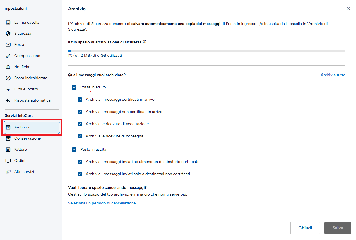This screenshot has width=356, height=240.
Task: Click the Chiudi button
Action: point(305,228)
